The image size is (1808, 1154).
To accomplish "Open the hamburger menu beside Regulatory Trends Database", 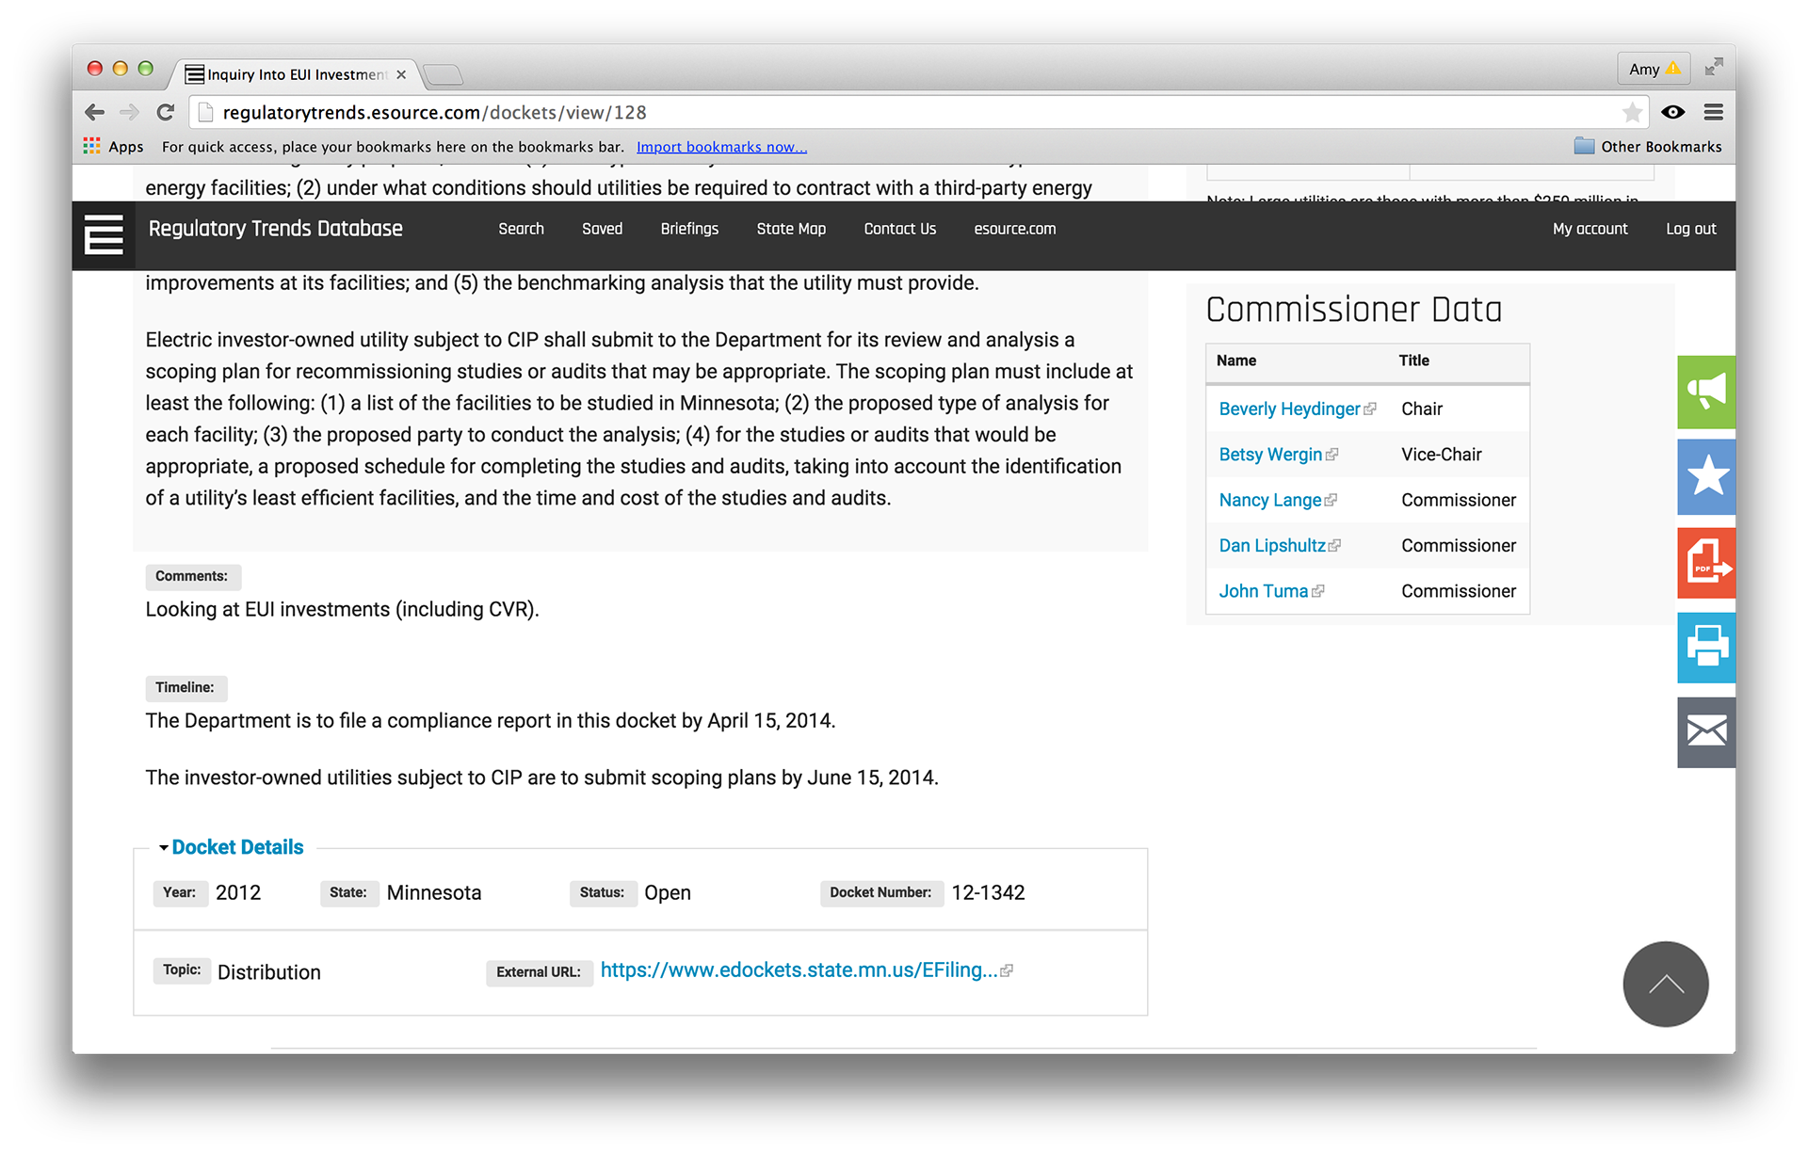I will [x=104, y=234].
